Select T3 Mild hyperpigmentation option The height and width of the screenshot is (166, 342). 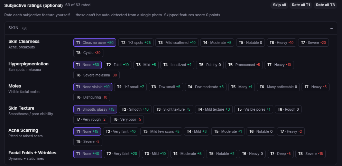(146, 65)
